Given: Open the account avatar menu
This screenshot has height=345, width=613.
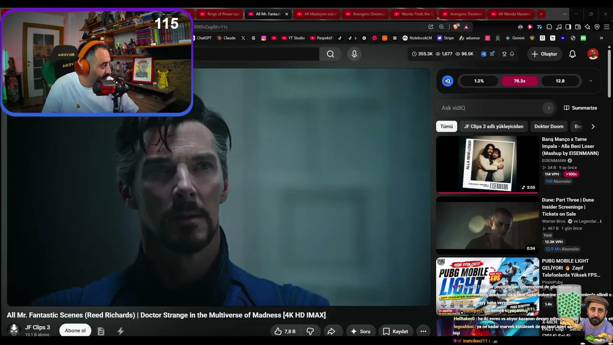Looking at the screenshot, I should (x=593, y=54).
